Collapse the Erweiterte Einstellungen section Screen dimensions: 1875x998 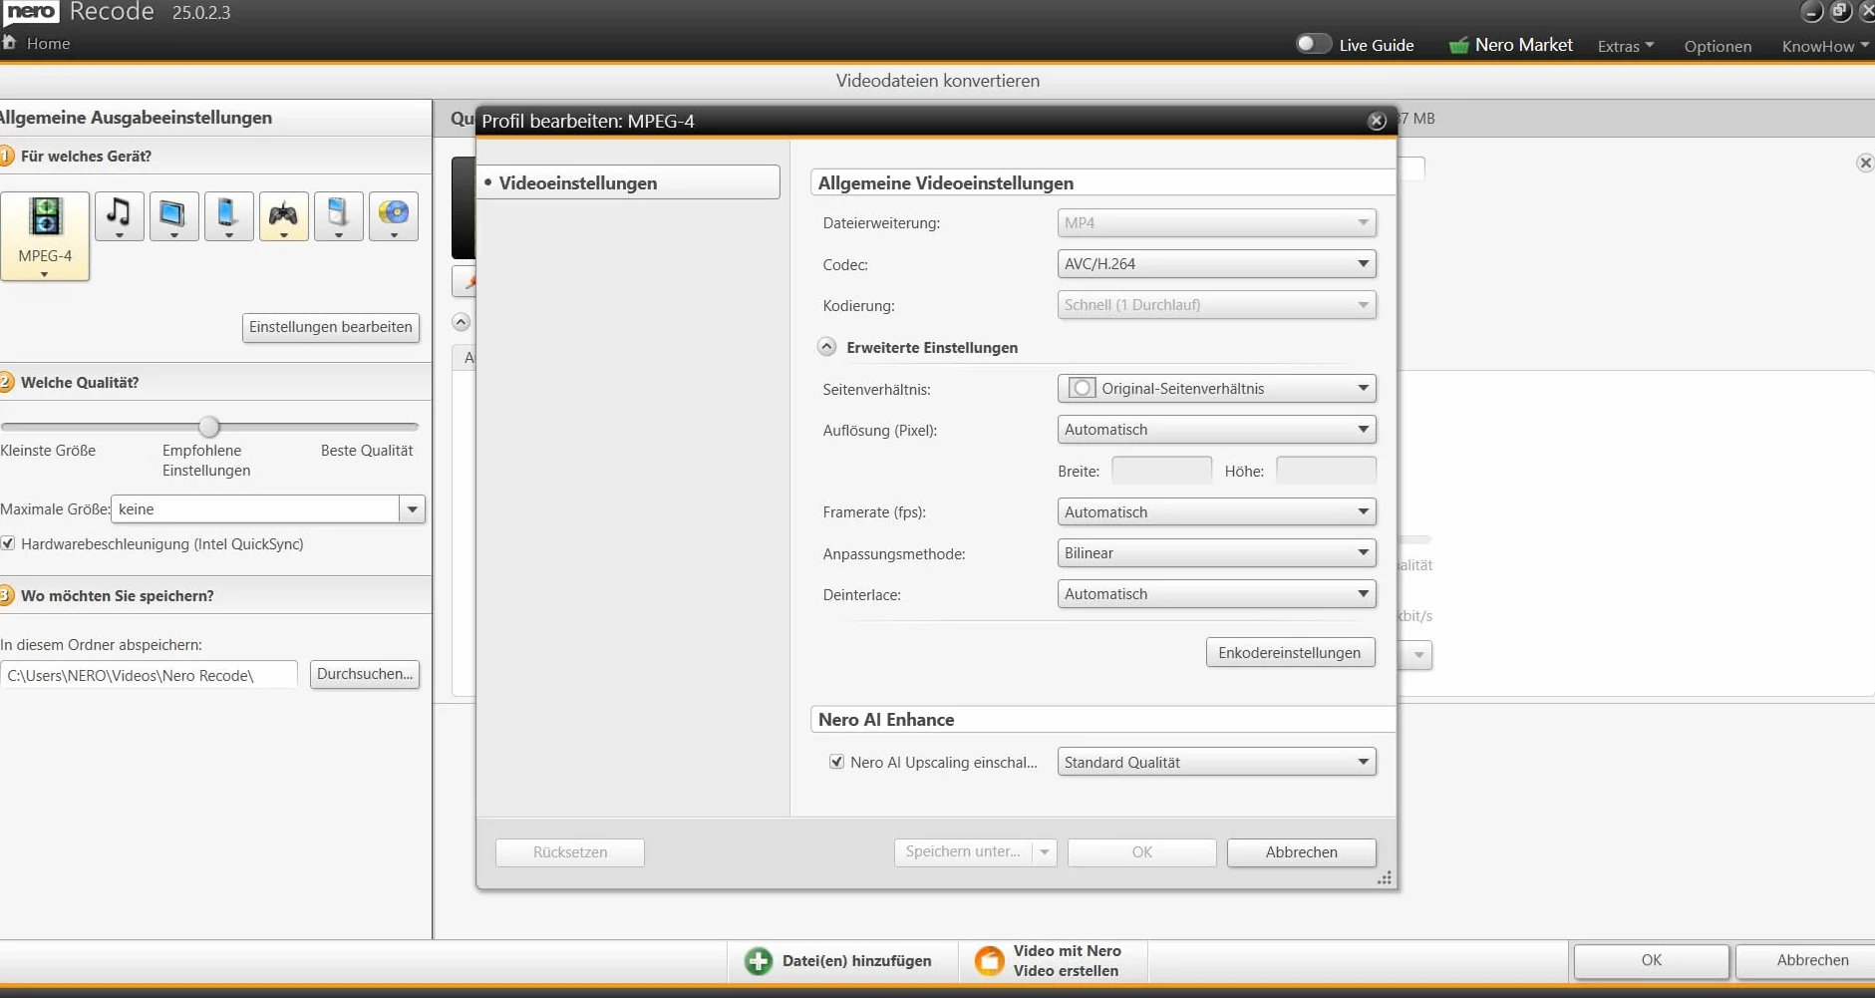[x=826, y=347]
